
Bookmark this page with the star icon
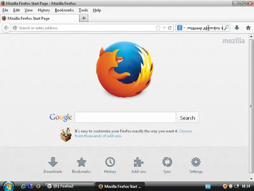point(158,28)
